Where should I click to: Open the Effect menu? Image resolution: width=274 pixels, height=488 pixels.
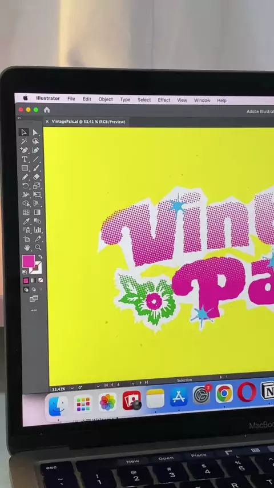(164, 100)
